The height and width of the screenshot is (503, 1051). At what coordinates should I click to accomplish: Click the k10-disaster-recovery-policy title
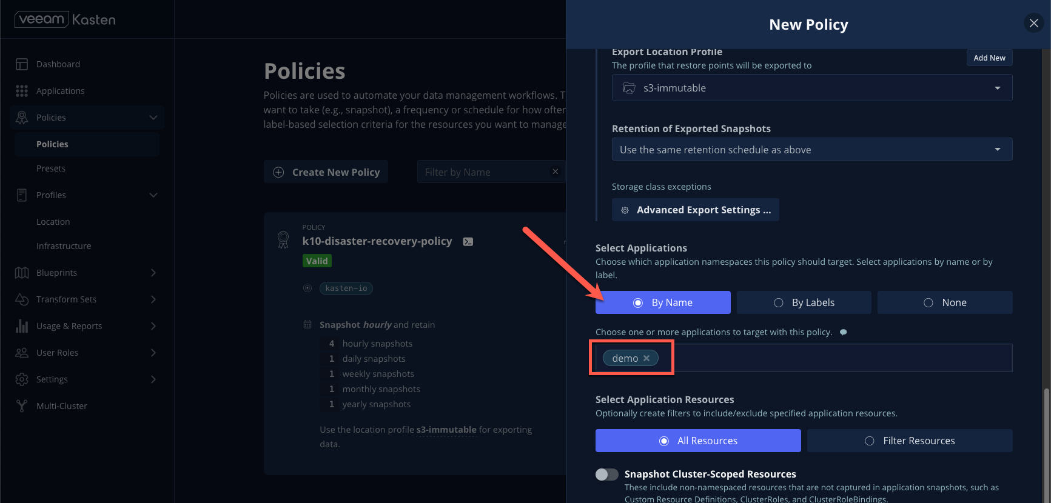pyautogui.click(x=377, y=241)
